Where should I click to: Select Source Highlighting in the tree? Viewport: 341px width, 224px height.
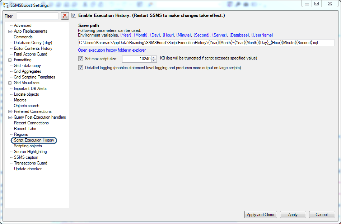(31, 152)
